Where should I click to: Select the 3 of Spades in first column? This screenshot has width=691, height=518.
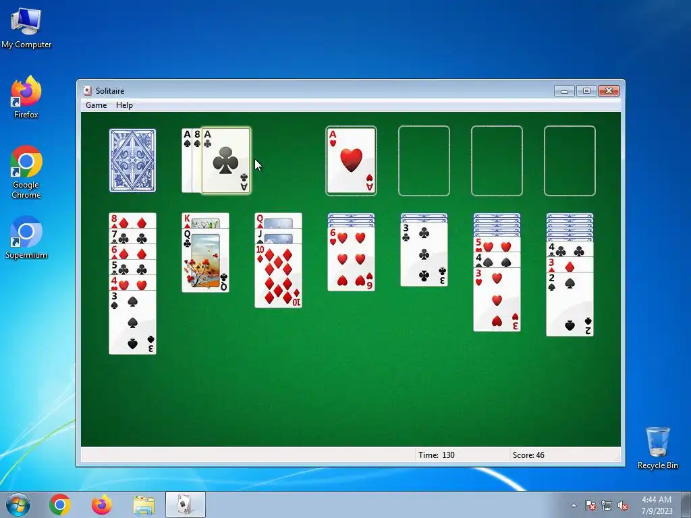[132, 322]
